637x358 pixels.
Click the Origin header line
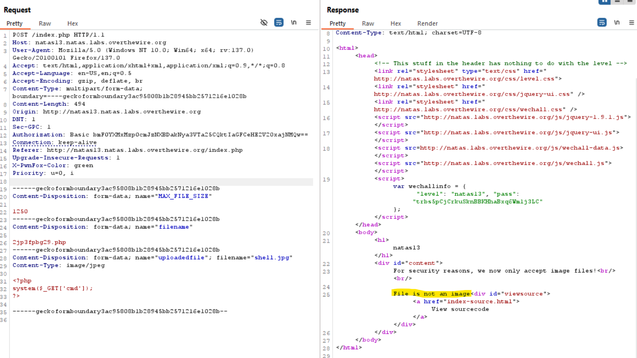click(106, 111)
